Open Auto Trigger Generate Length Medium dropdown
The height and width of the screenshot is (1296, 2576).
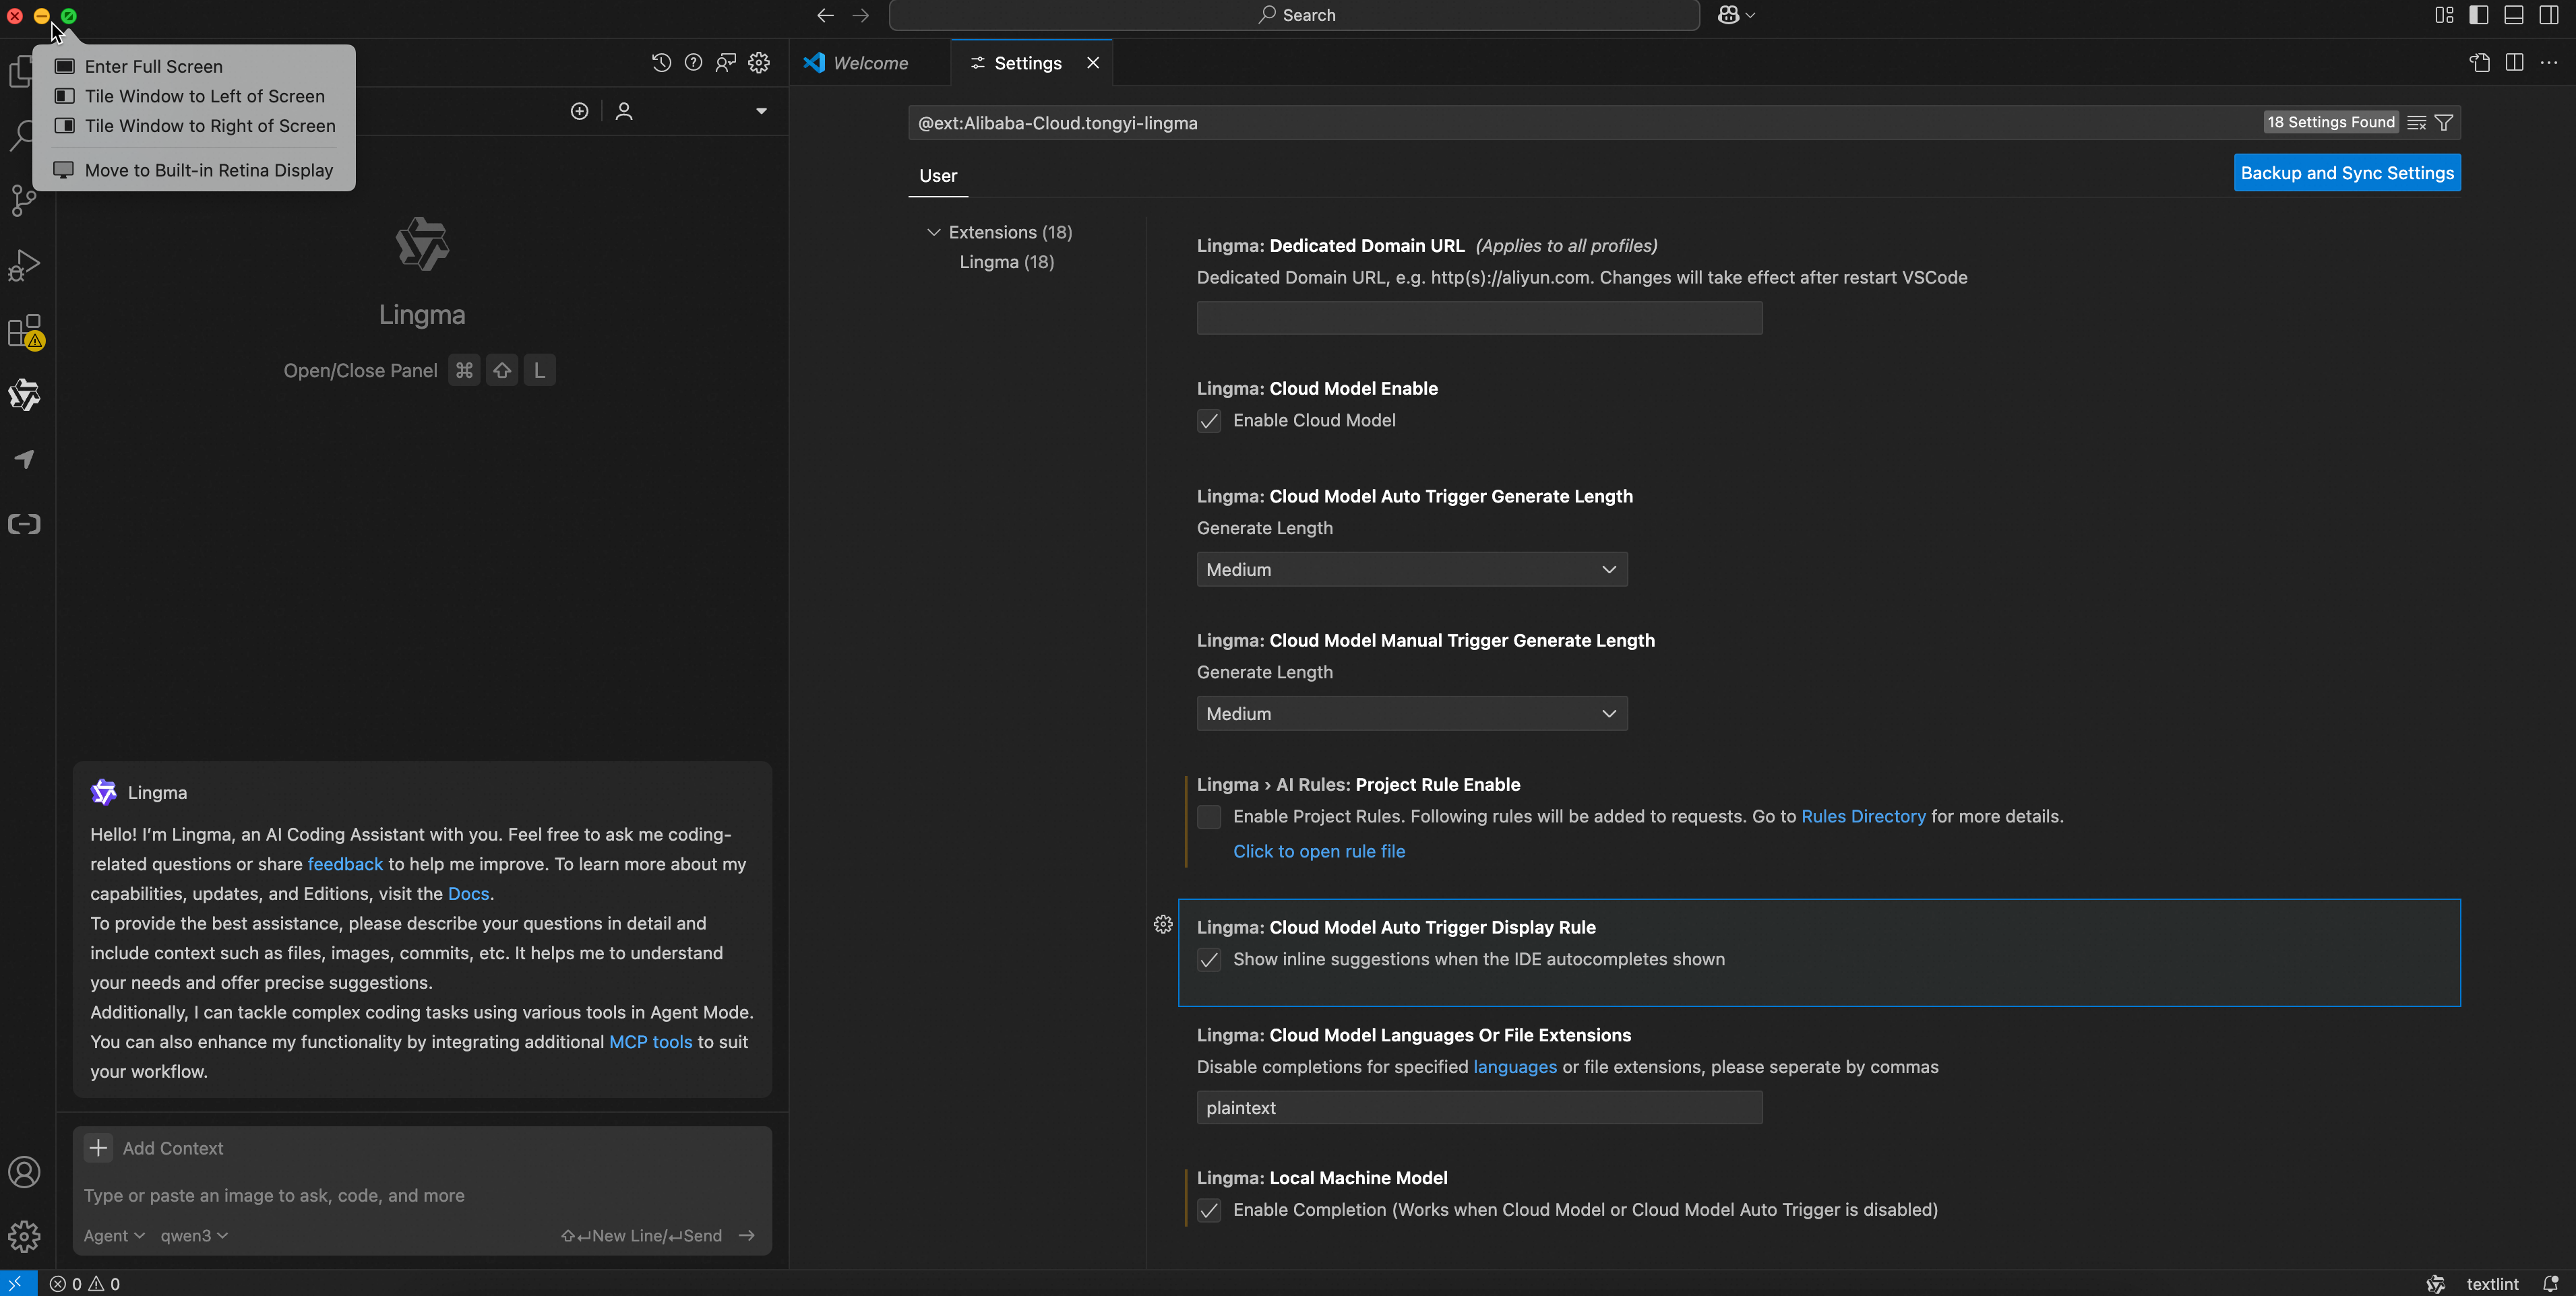click(x=1412, y=570)
